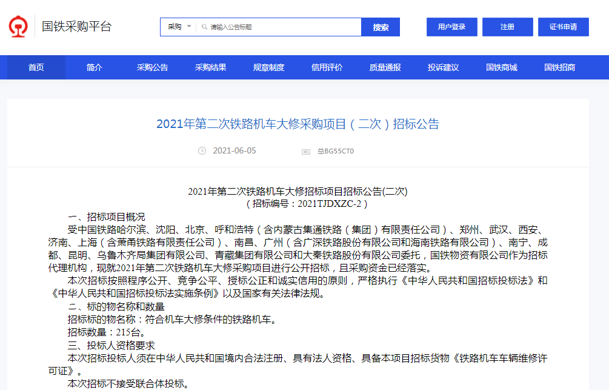Open the 简介 menu item
The width and height of the screenshot is (609, 390).
click(x=95, y=67)
